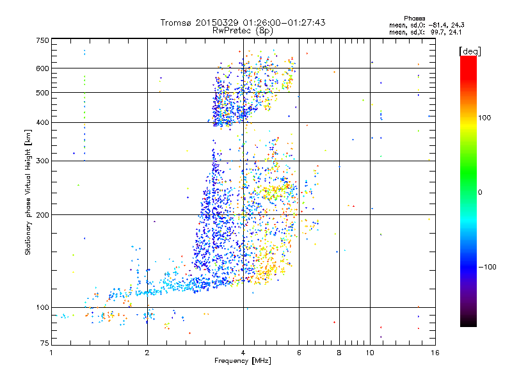512x384 pixels.
Task: Select the 200 height tick label
Action: [x=42, y=215]
